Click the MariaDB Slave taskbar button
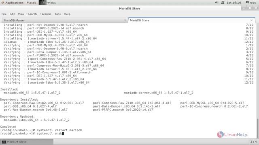Screen dimensions: 259x145 [x=27, y=142]
